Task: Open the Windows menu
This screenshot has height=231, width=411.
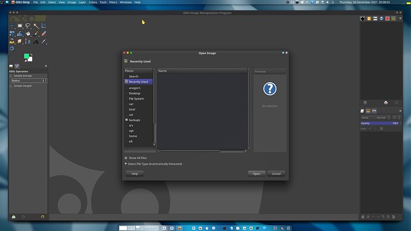Action: [126, 2]
